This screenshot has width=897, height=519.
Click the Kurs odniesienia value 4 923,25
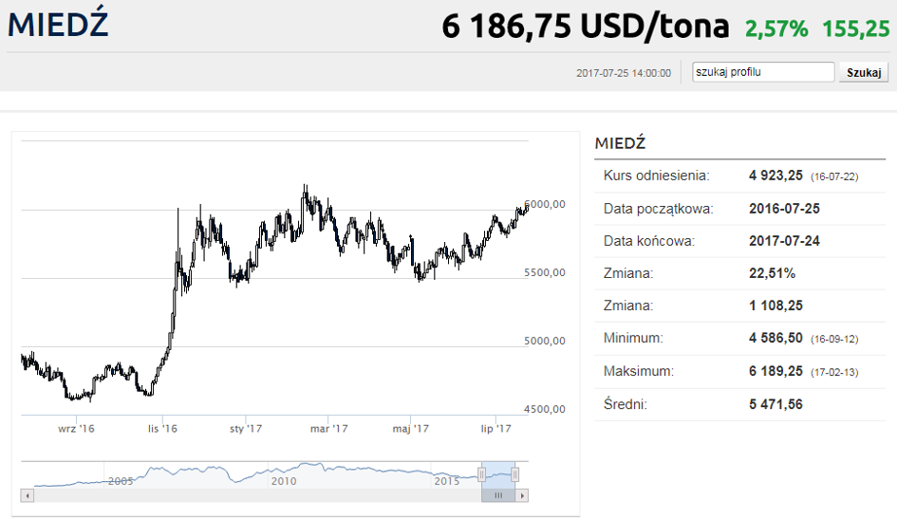pos(776,176)
